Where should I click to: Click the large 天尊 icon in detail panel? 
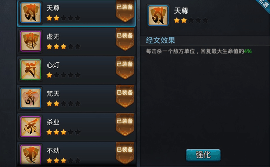tap(158, 16)
